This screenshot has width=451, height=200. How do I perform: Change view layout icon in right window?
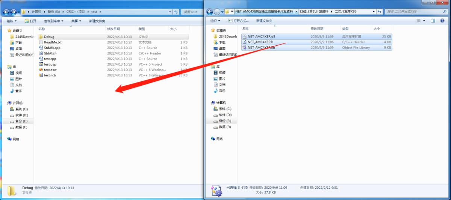(418, 21)
